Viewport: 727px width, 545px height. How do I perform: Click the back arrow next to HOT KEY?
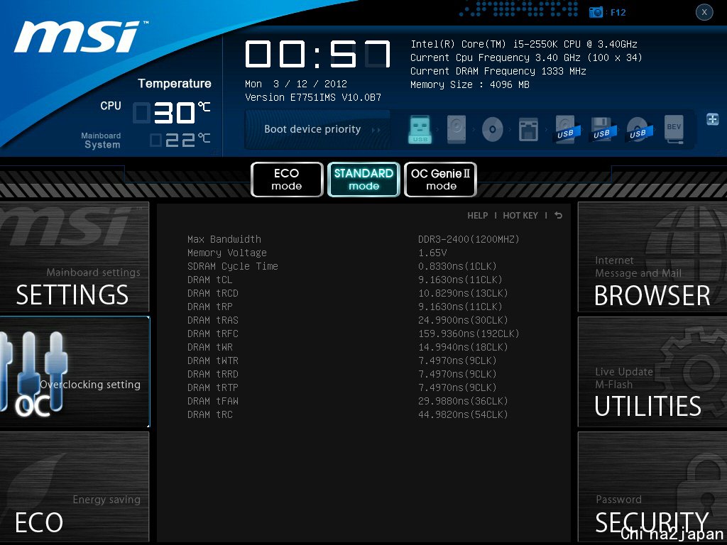pyautogui.click(x=558, y=216)
